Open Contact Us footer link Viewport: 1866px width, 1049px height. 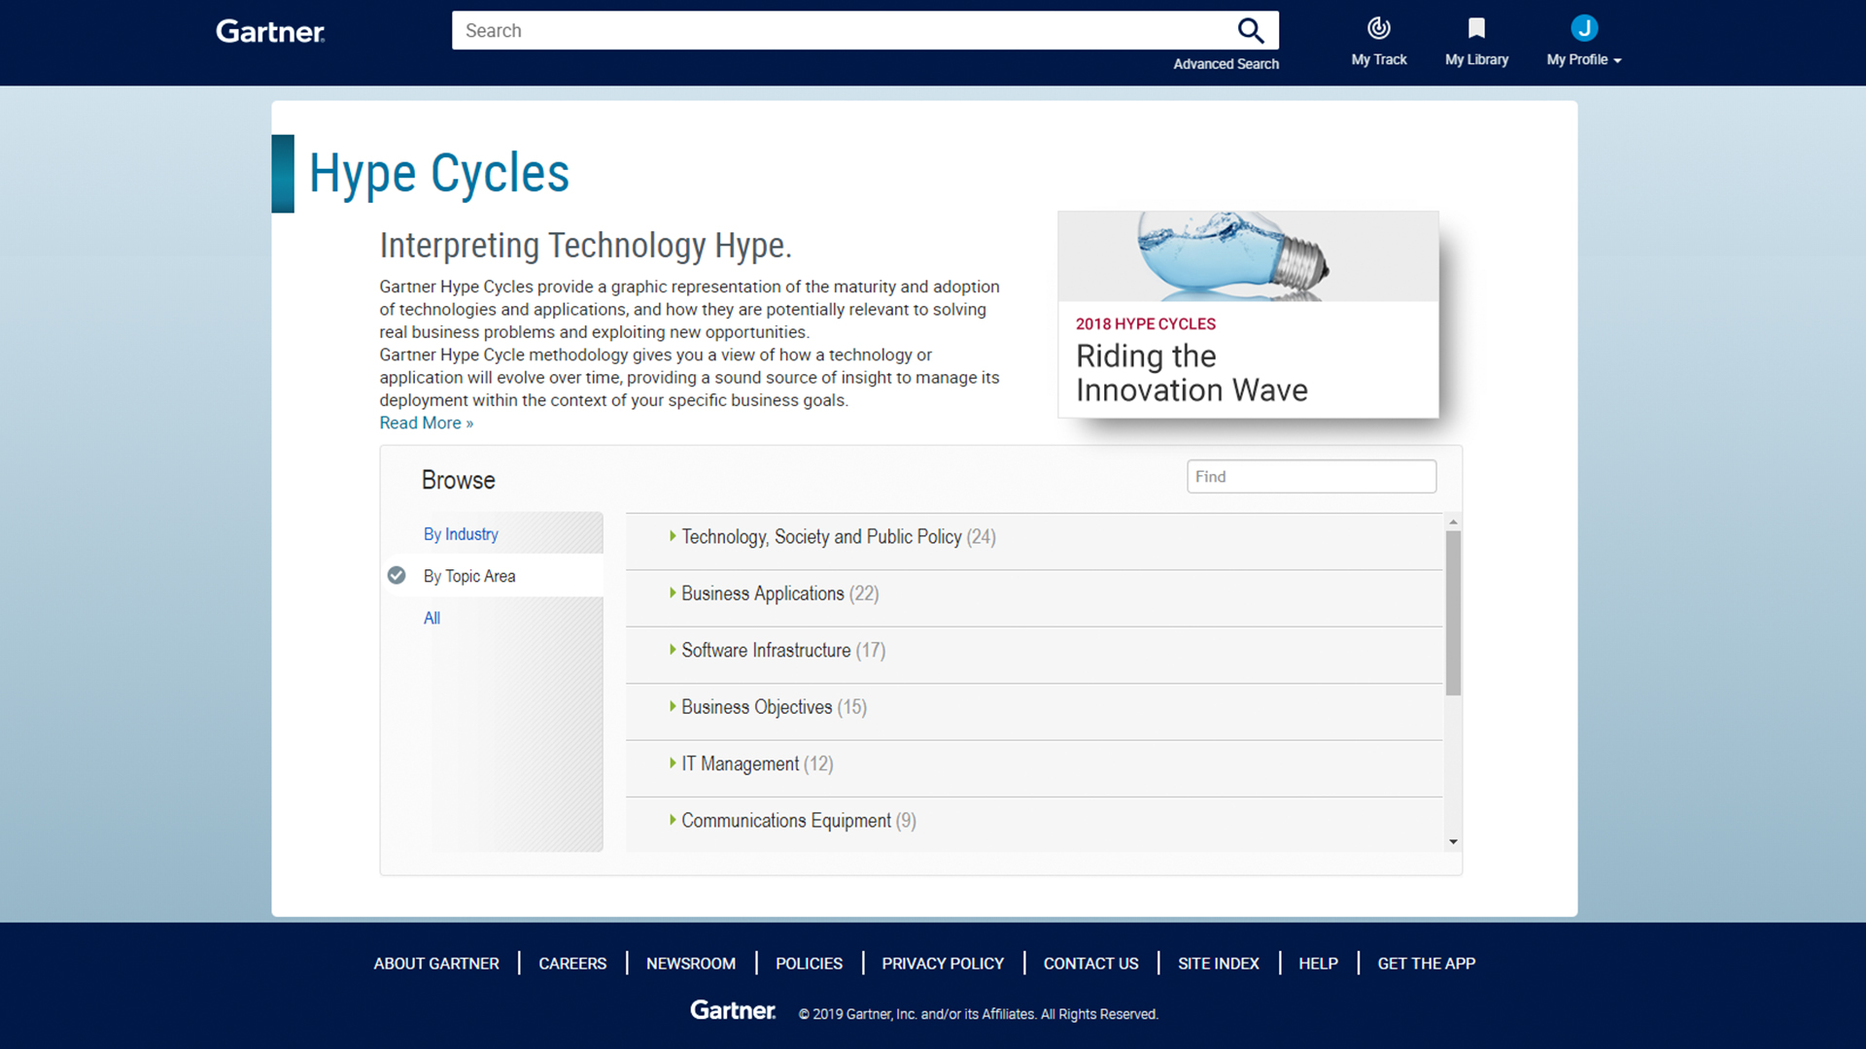tap(1090, 964)
